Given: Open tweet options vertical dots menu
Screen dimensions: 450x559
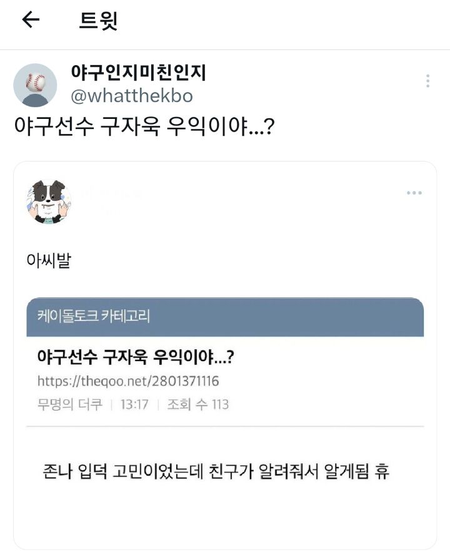Looking at the screenshot, I should [427, 81].
